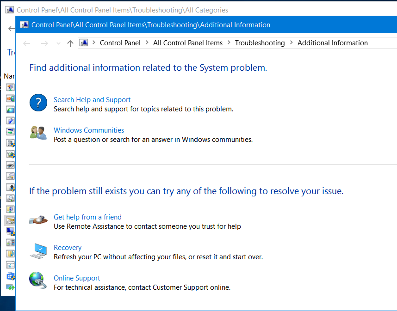Open the Recovery link
The height and width of the screenshot is (311, 397).
(68, 248)
